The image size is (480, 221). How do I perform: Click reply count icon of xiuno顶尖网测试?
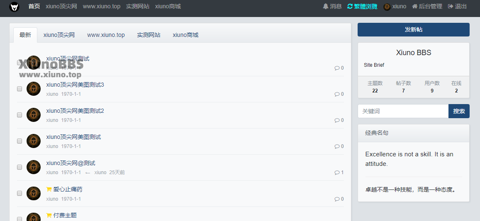(x=337, y=68)
